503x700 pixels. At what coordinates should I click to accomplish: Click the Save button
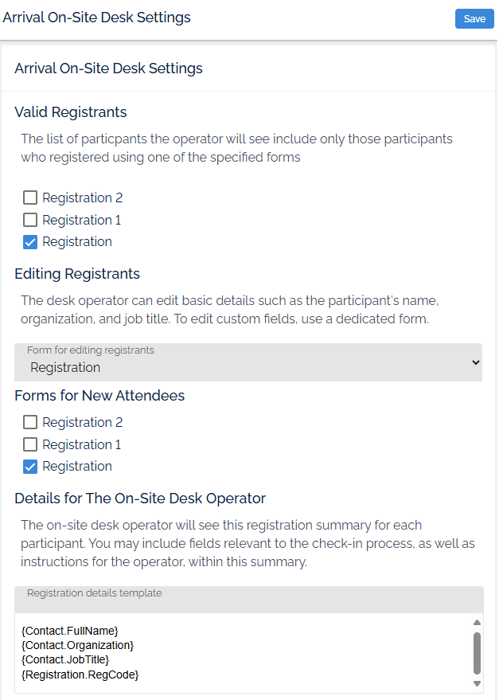click(x=474, y=19)
